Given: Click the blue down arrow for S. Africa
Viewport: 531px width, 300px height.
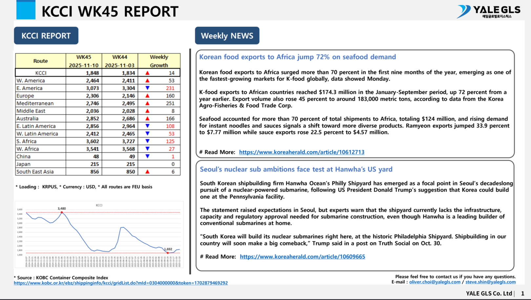Looking at the screenshot, I should pos(147,141).
